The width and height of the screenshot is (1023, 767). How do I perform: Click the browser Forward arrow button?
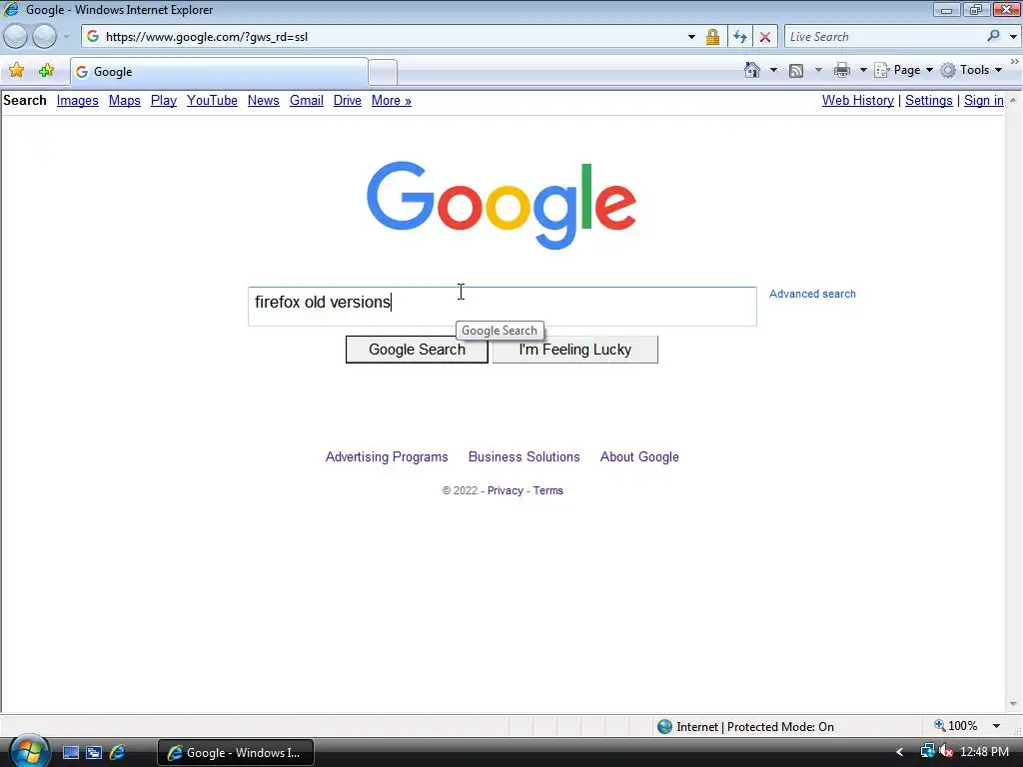coord(44,37)
